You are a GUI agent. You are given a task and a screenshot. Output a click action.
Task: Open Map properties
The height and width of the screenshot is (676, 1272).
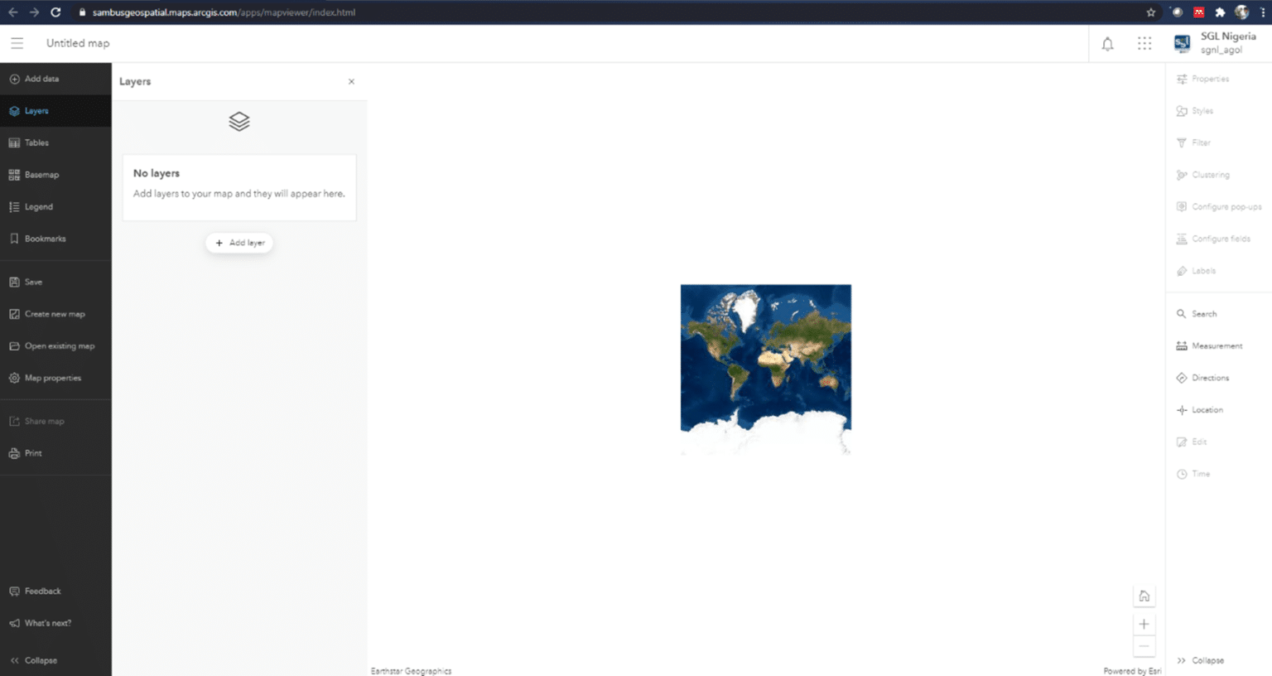coord(52,377)
